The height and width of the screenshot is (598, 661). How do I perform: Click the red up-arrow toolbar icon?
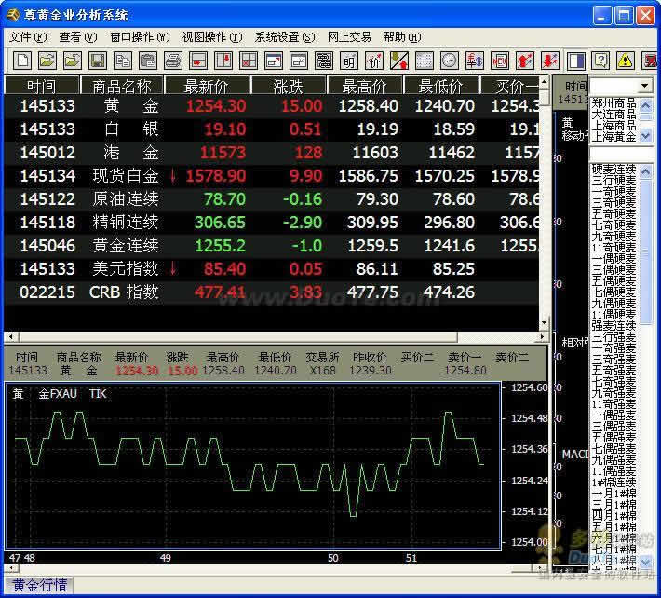click(524, 61)
